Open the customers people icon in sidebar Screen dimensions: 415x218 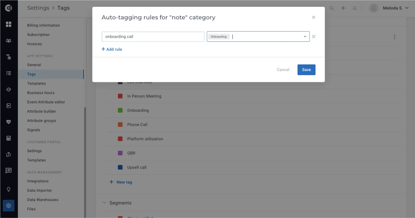coord(9,41)
